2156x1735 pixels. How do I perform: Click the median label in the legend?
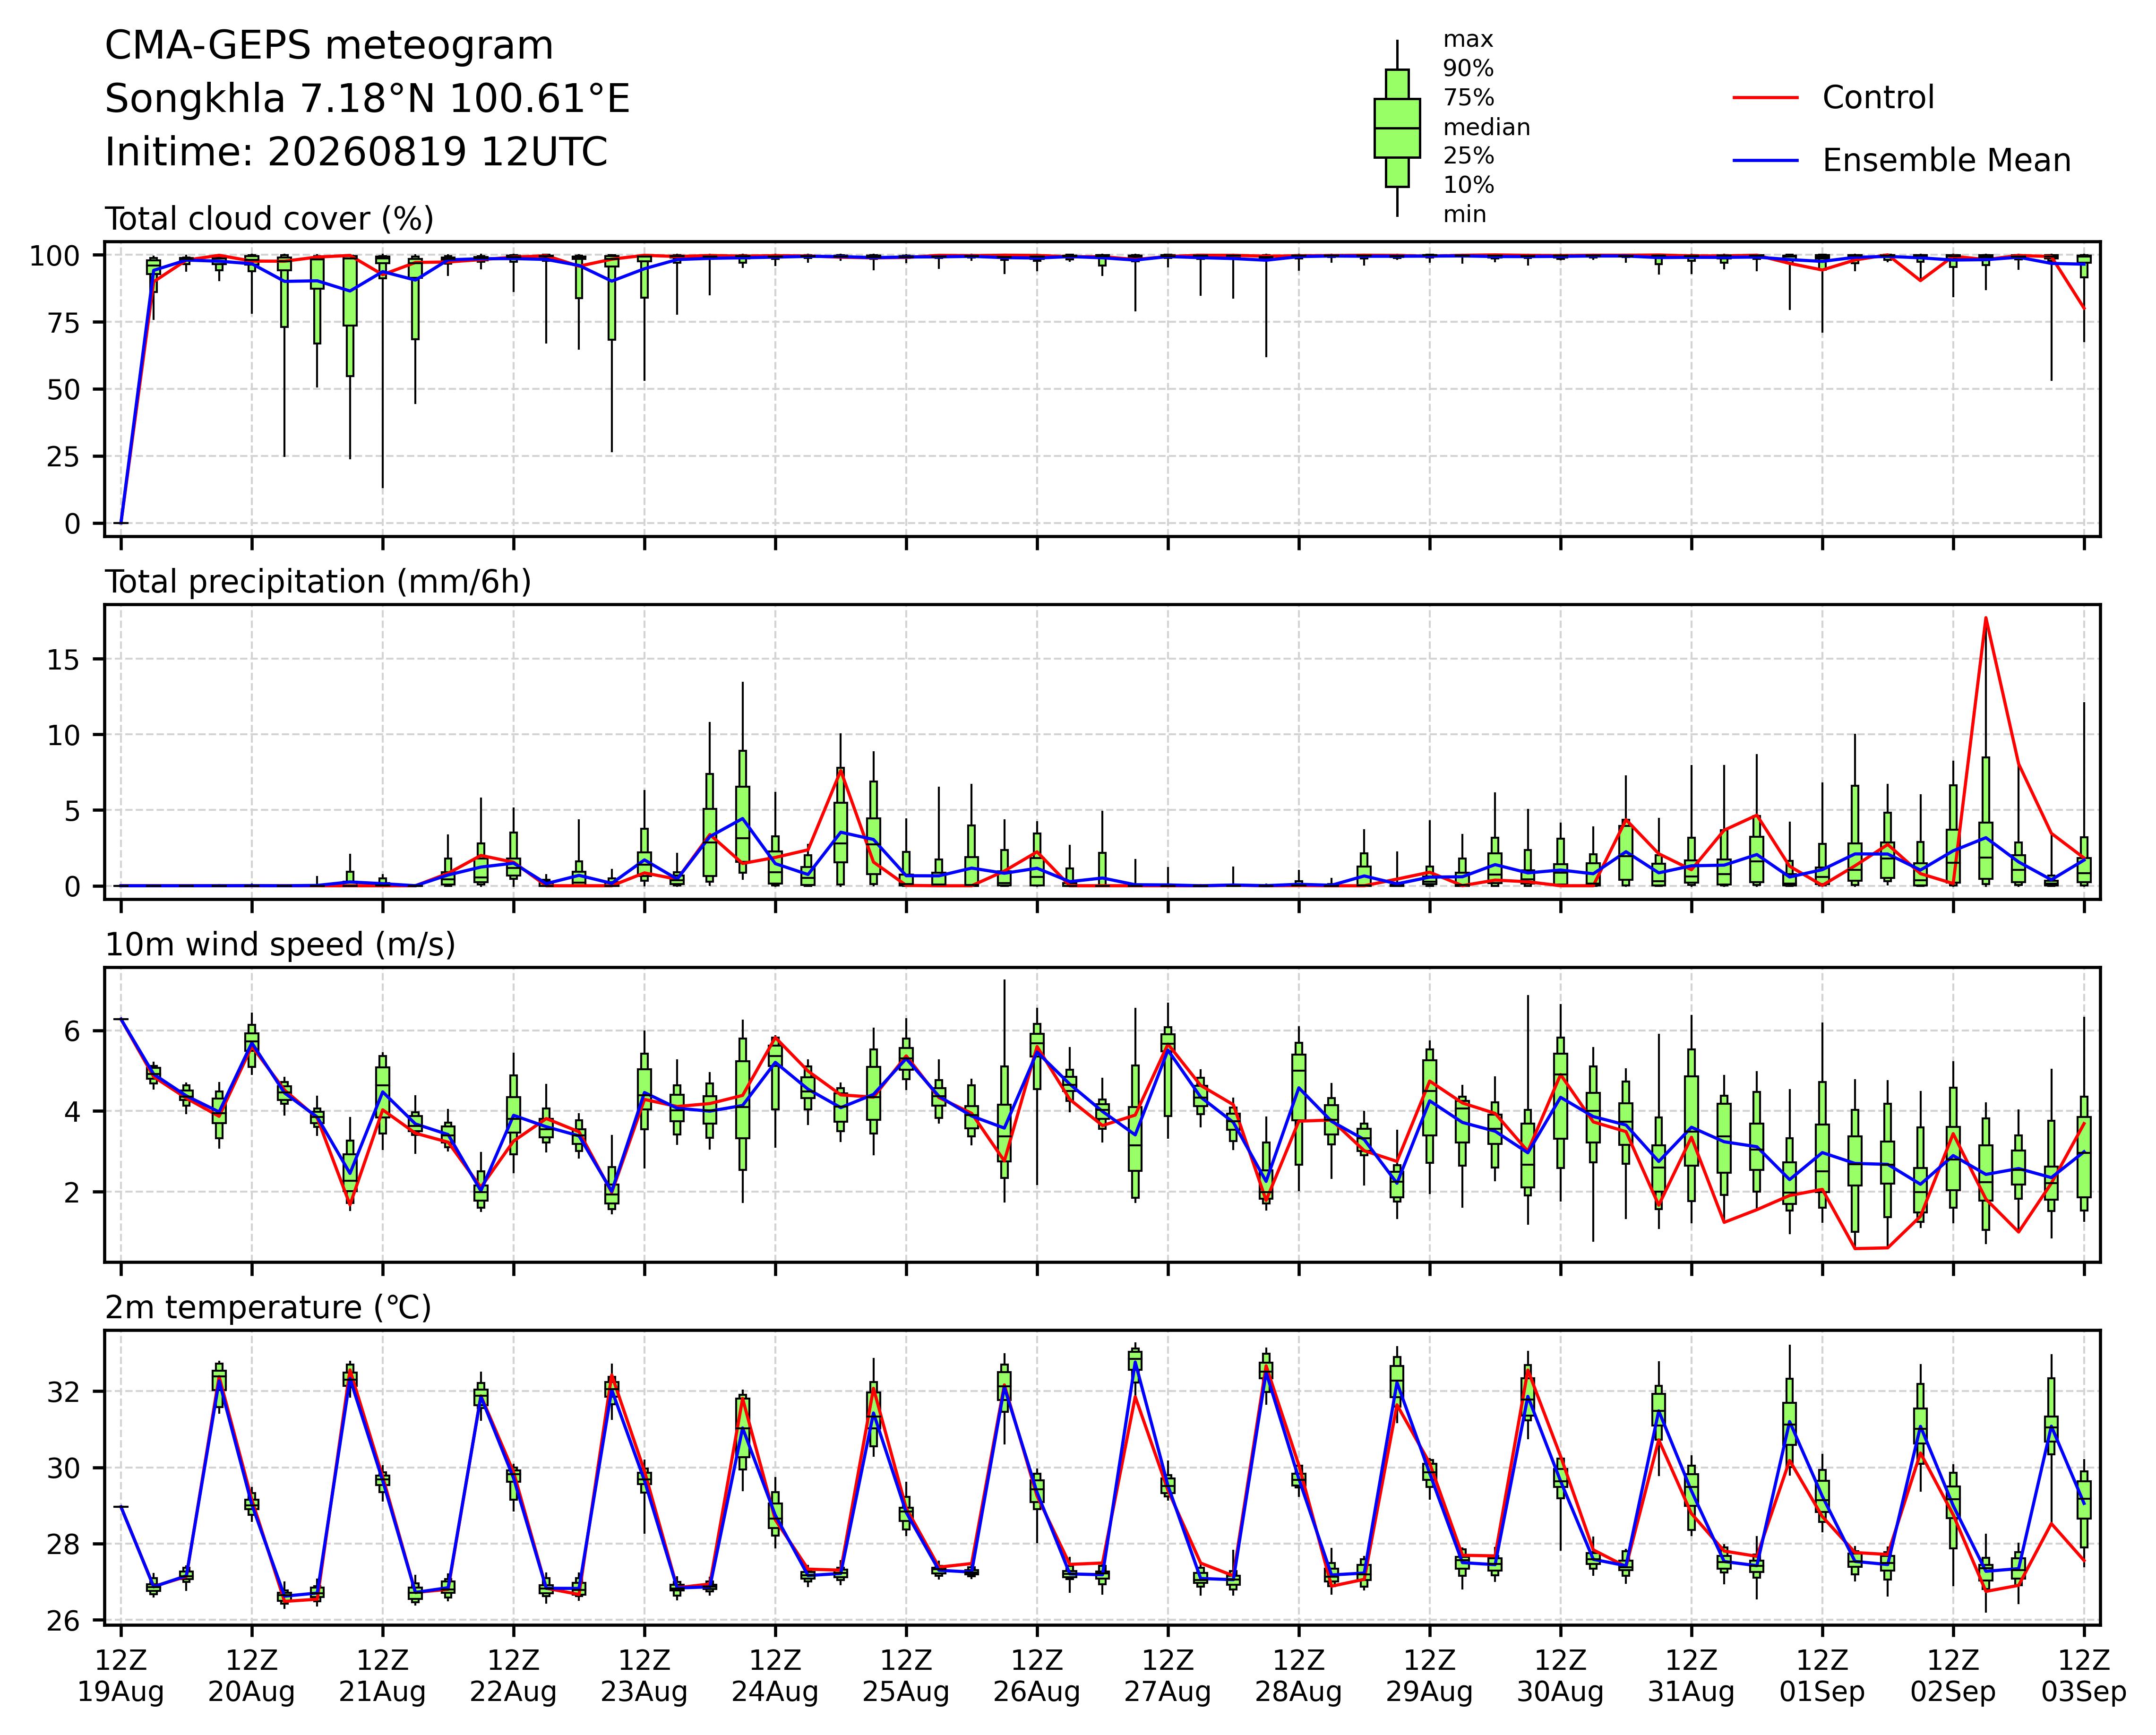(1486, 128)
